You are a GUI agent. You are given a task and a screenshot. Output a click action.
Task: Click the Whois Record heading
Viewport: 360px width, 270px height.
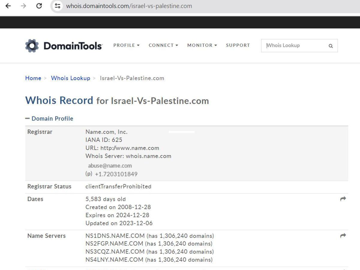pyautogui.click(x=59, y=100)
